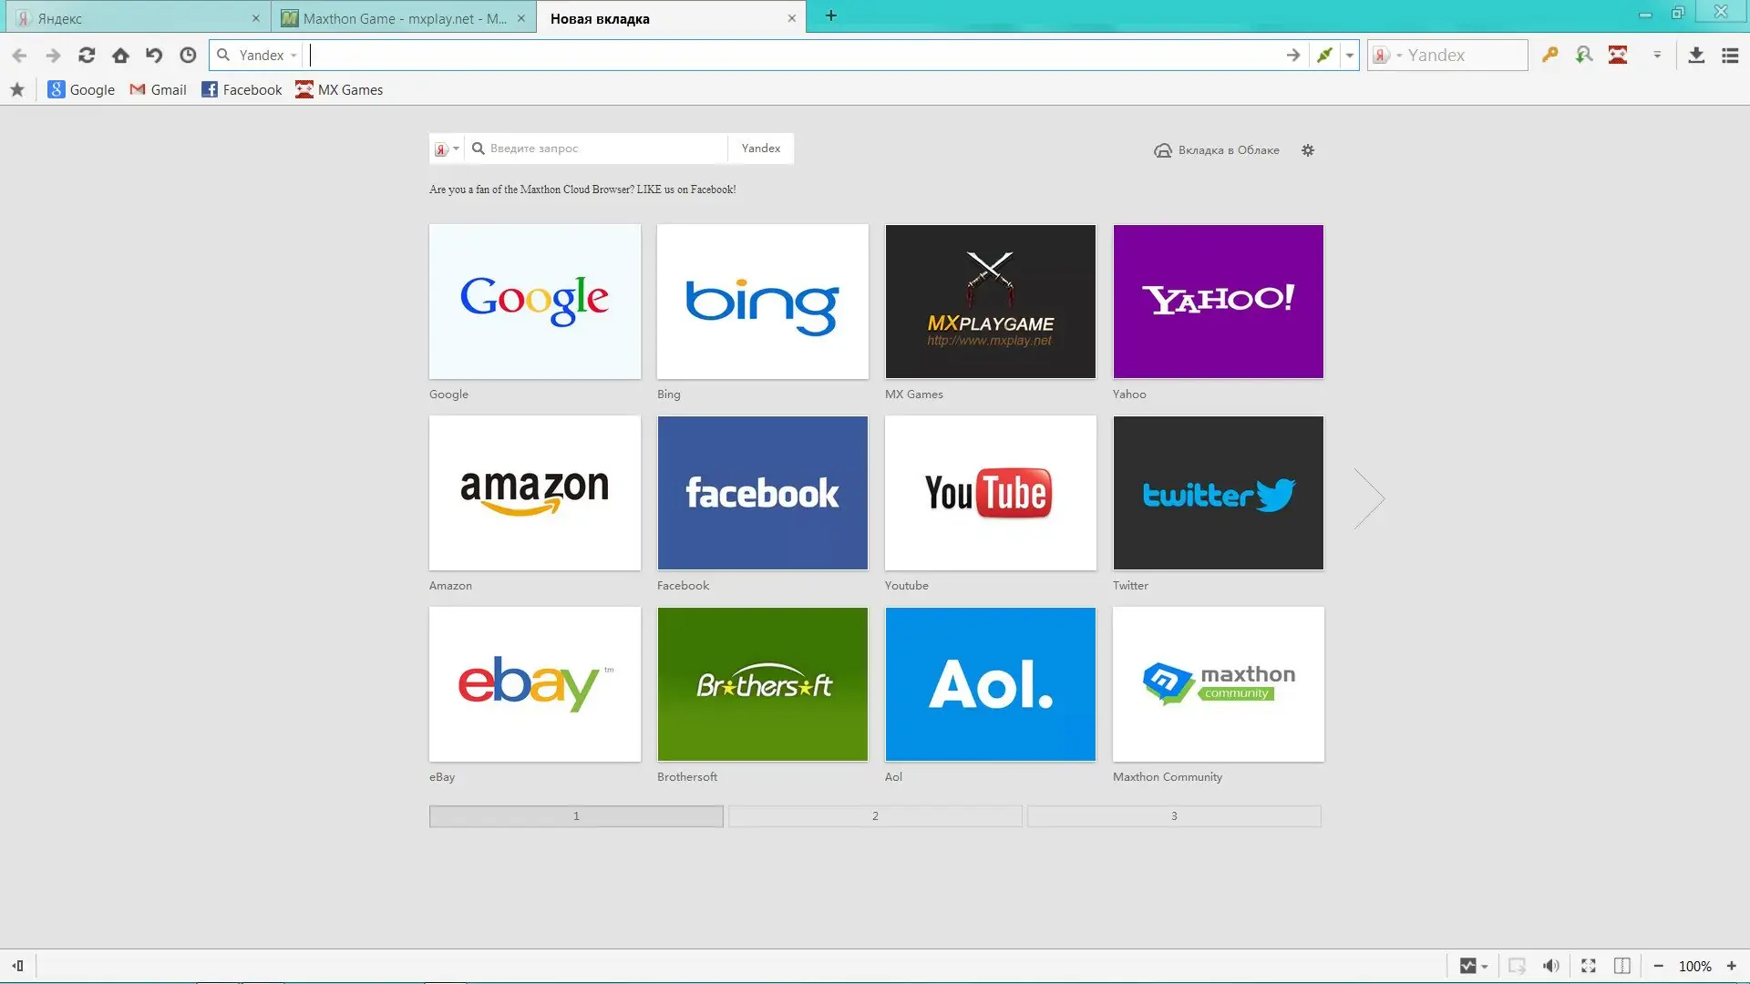Switch to Maxthon Game mxplay.net tab
The height and width of the screenshot is (984, 1750).
click(401, 18)
